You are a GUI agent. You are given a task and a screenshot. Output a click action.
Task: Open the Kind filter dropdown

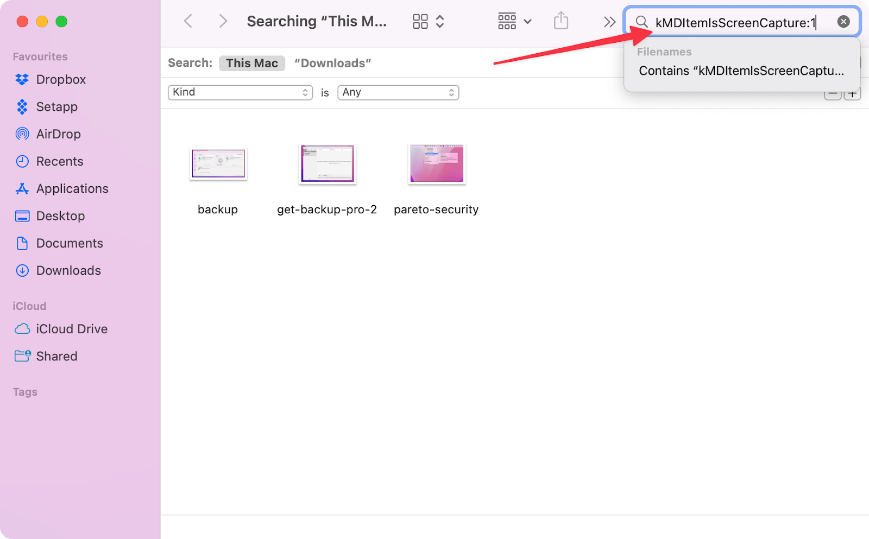pyautogui.click(x=240, y=92)
